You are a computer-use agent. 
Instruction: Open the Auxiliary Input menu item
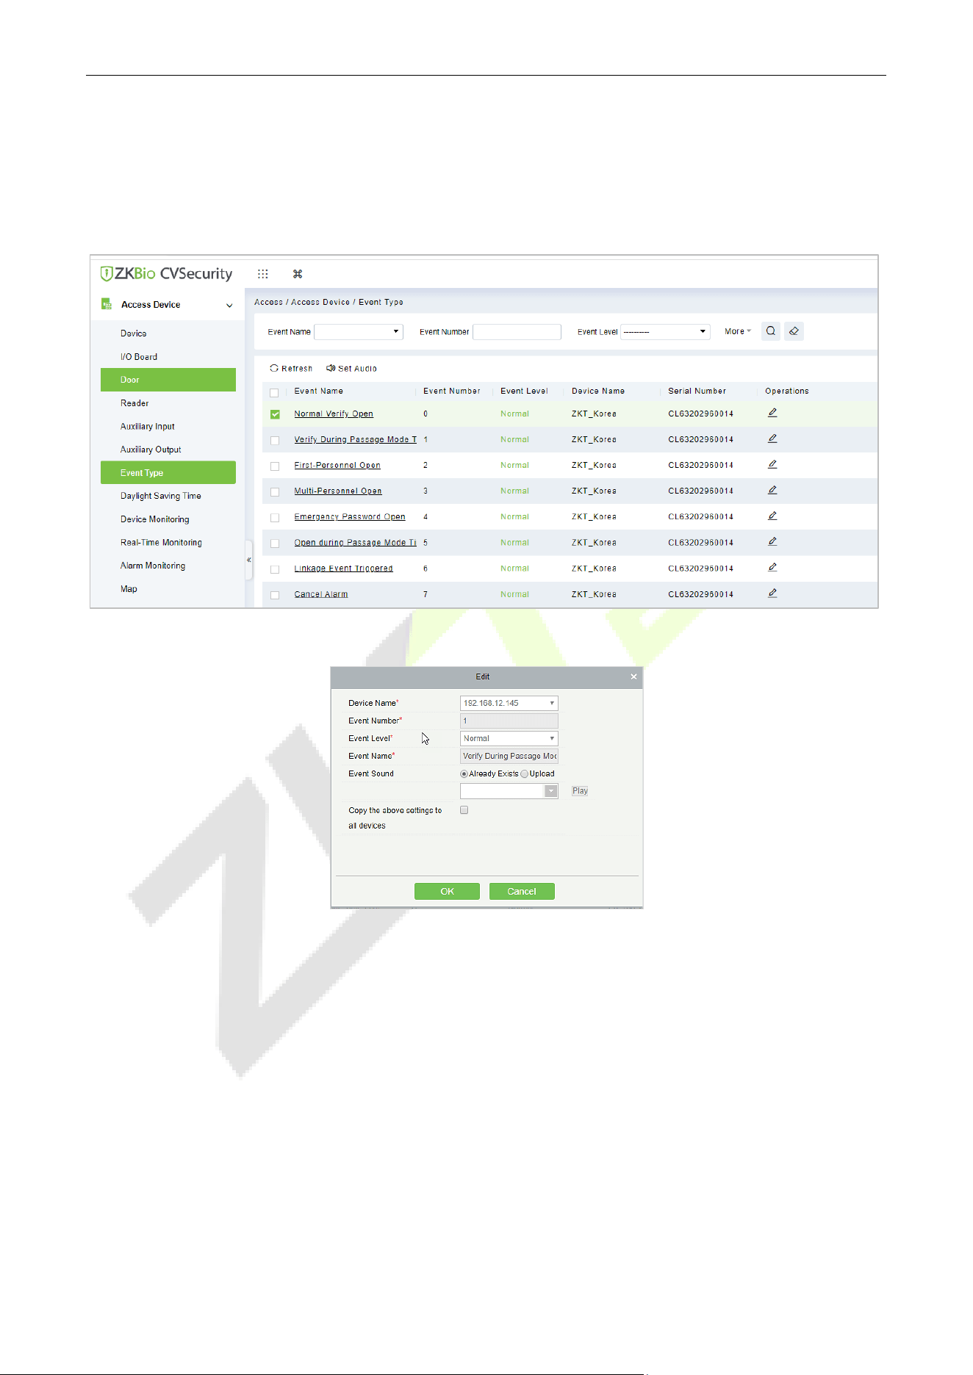pos(148,426)
